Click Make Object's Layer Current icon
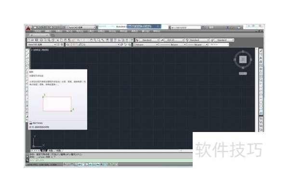The image size is (289, 192). coord(122,45)
